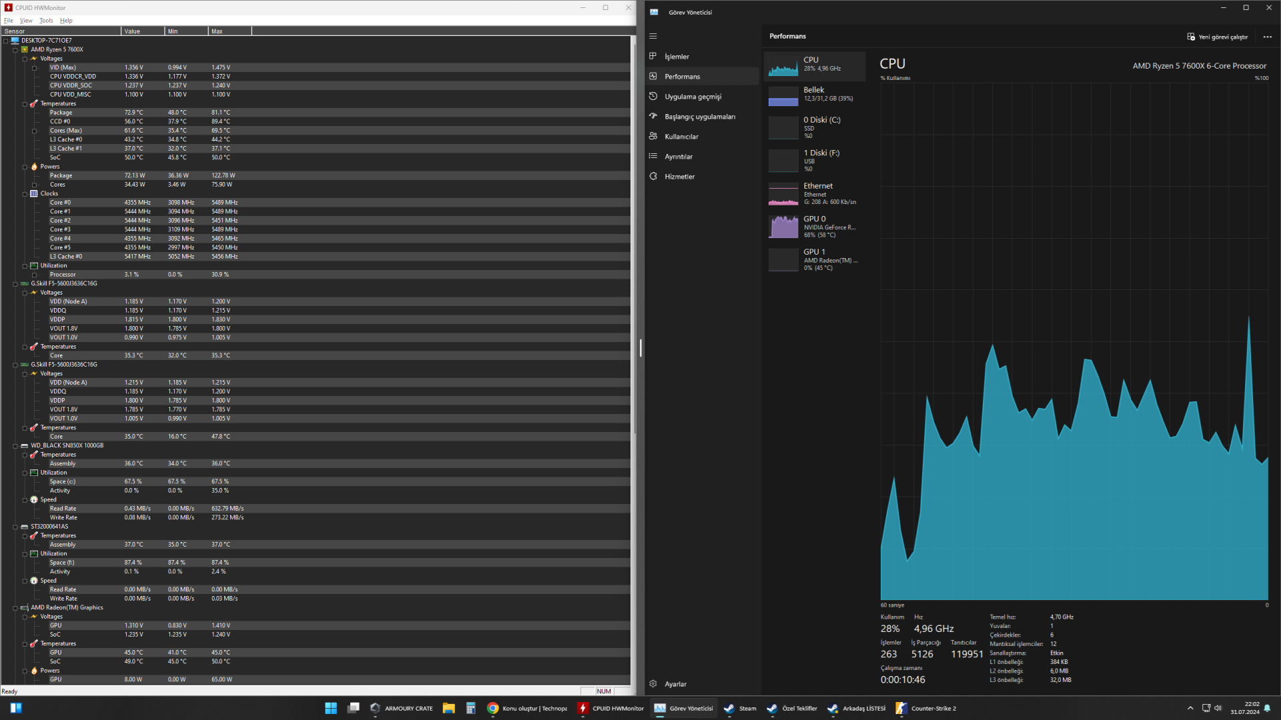Open the Kullanıcılar page in Task Manager
This screenshot has width=1281, height=720.
(681, 137)
